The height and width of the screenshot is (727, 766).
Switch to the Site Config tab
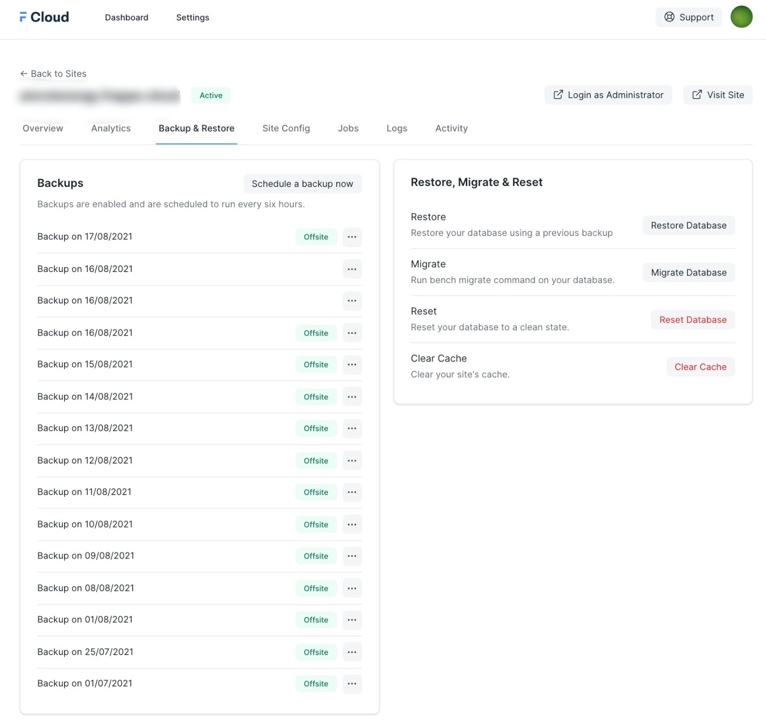point(286,128)
